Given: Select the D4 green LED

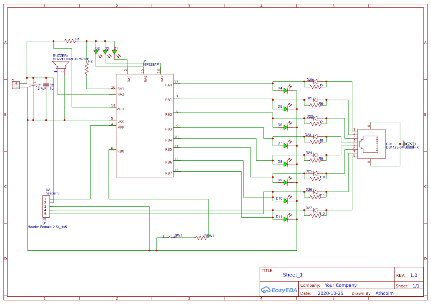Looking at the screenshot, I should point(286,91).
